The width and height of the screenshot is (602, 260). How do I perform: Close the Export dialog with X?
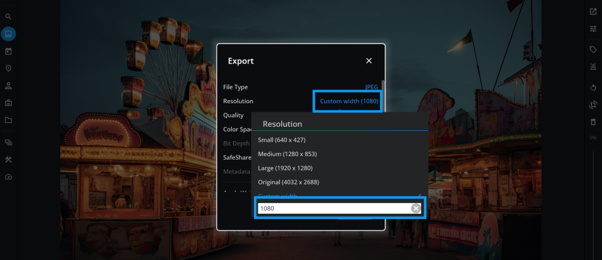click(369, 61)
